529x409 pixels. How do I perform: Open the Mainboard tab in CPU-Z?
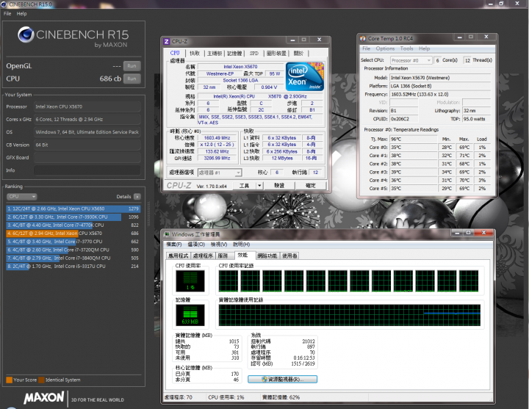coord(215,54)
